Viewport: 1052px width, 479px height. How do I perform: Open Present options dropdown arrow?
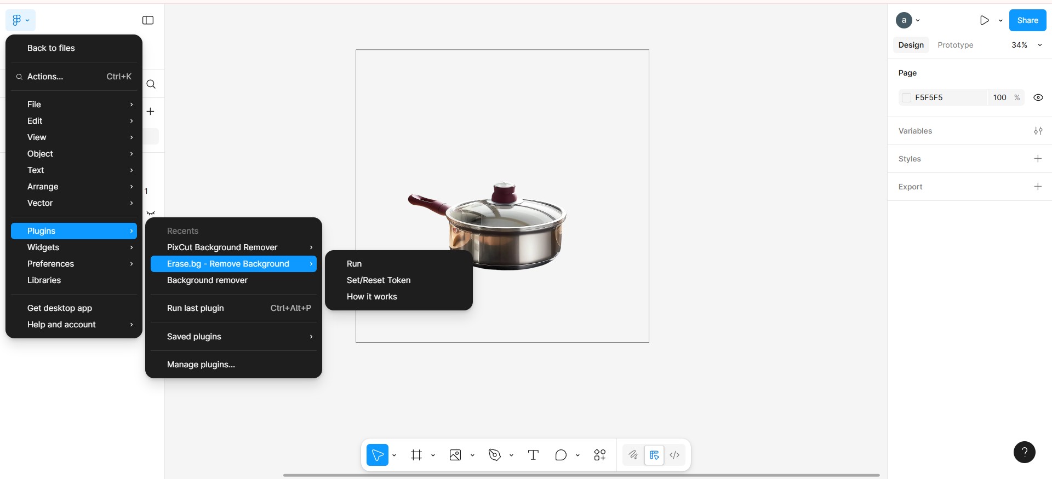pyautogui.click(x=1000, y=20)
